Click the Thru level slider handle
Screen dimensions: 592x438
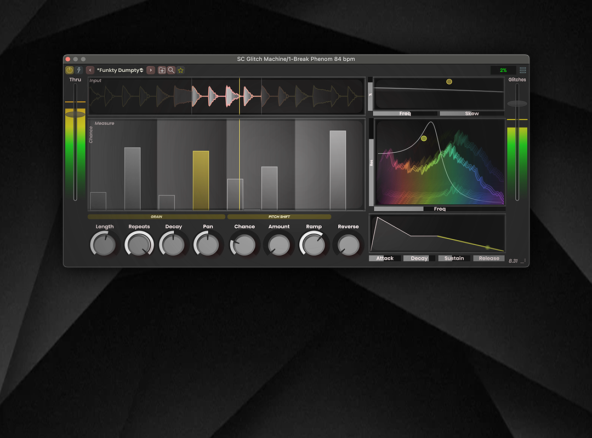[x=75, y=114]
